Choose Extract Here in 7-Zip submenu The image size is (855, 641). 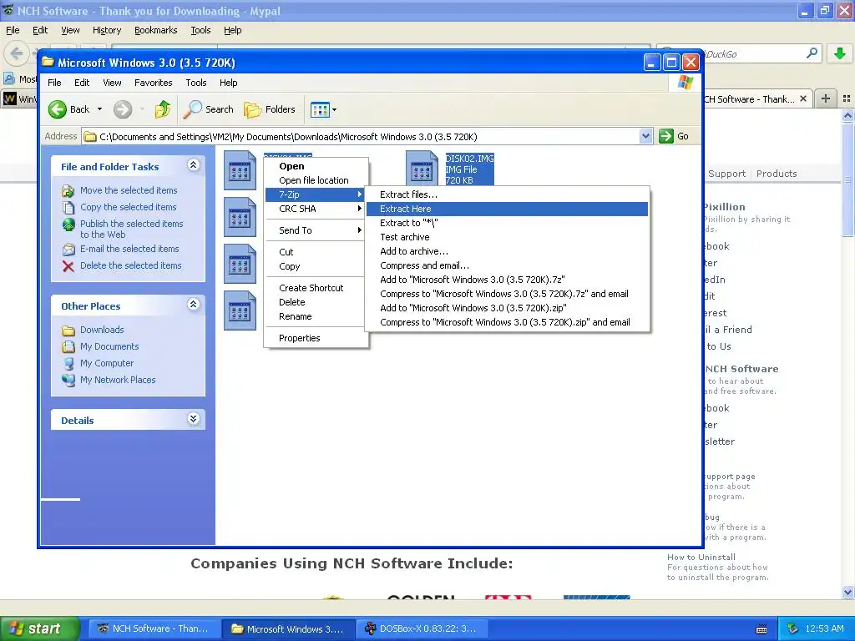(x=507, y=209)
